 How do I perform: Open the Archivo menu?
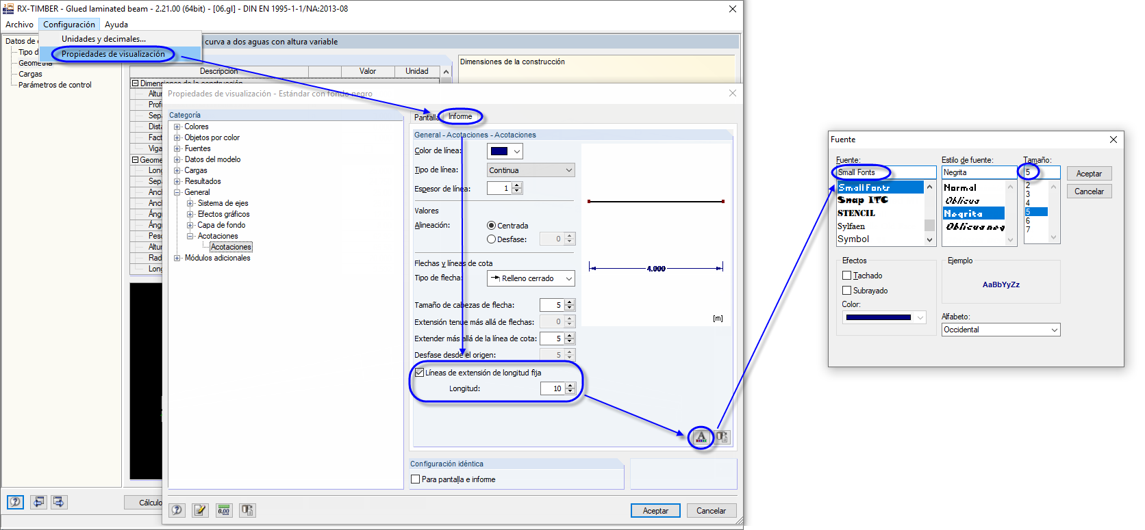tap(19, 25)
